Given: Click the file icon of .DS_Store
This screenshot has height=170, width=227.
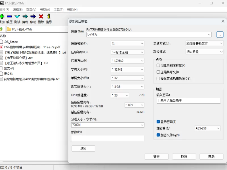Looking at the screenshot, I should 1,42.
